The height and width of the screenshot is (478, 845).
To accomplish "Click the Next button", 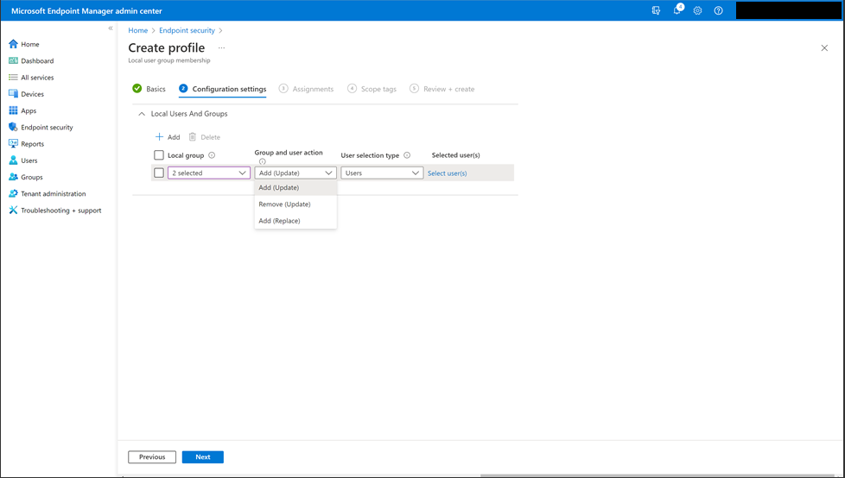I will tap(203, 457).
